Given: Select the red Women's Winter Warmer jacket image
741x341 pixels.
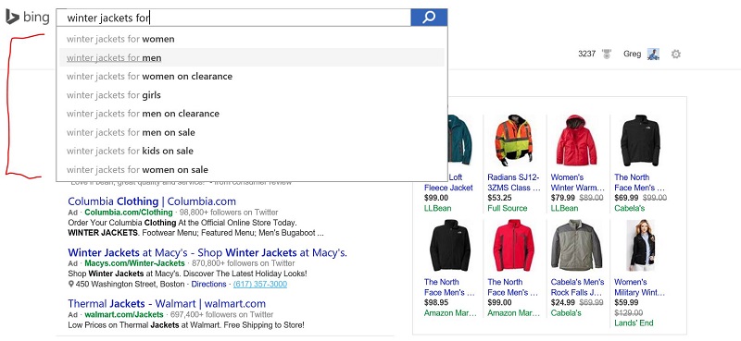Looking at the screenshot, I should (576, 140).
